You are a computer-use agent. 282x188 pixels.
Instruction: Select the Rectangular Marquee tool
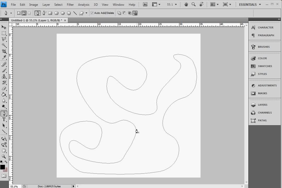tap(4, 33)
